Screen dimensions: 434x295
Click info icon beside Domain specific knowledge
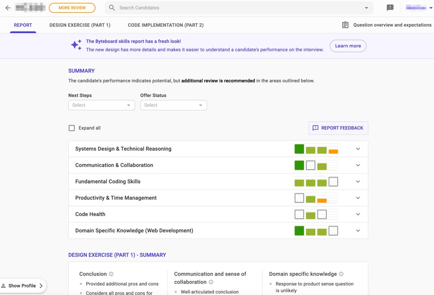pos(341,274)
